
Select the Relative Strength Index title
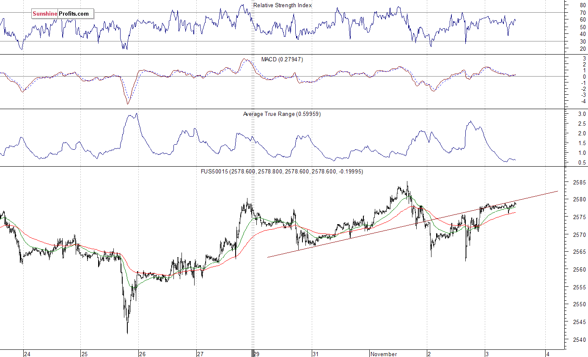(283, 5)
